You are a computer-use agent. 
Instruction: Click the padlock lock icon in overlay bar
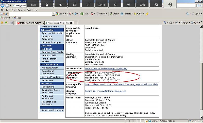[x=47, y=5]
